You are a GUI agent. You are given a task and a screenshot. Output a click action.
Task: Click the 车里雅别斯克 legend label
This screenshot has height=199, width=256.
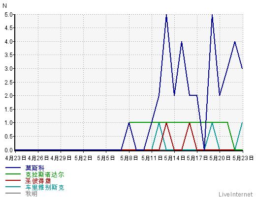coord(45,187)
